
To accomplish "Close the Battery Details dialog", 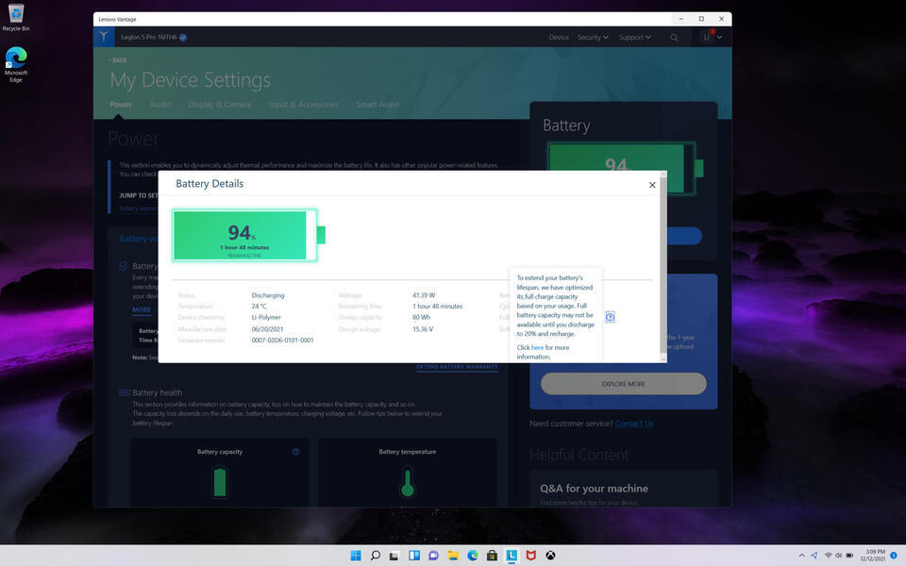I will [x=652, y=185].
